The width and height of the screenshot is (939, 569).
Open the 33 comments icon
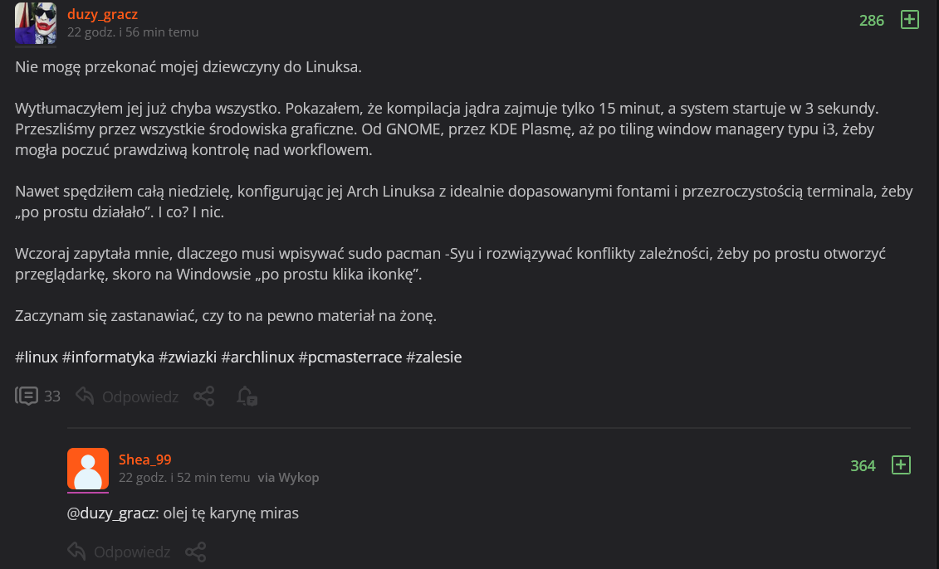coord(28,396)
